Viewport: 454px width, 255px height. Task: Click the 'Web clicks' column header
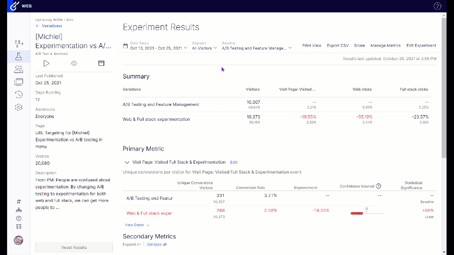(x=362, y=90)
